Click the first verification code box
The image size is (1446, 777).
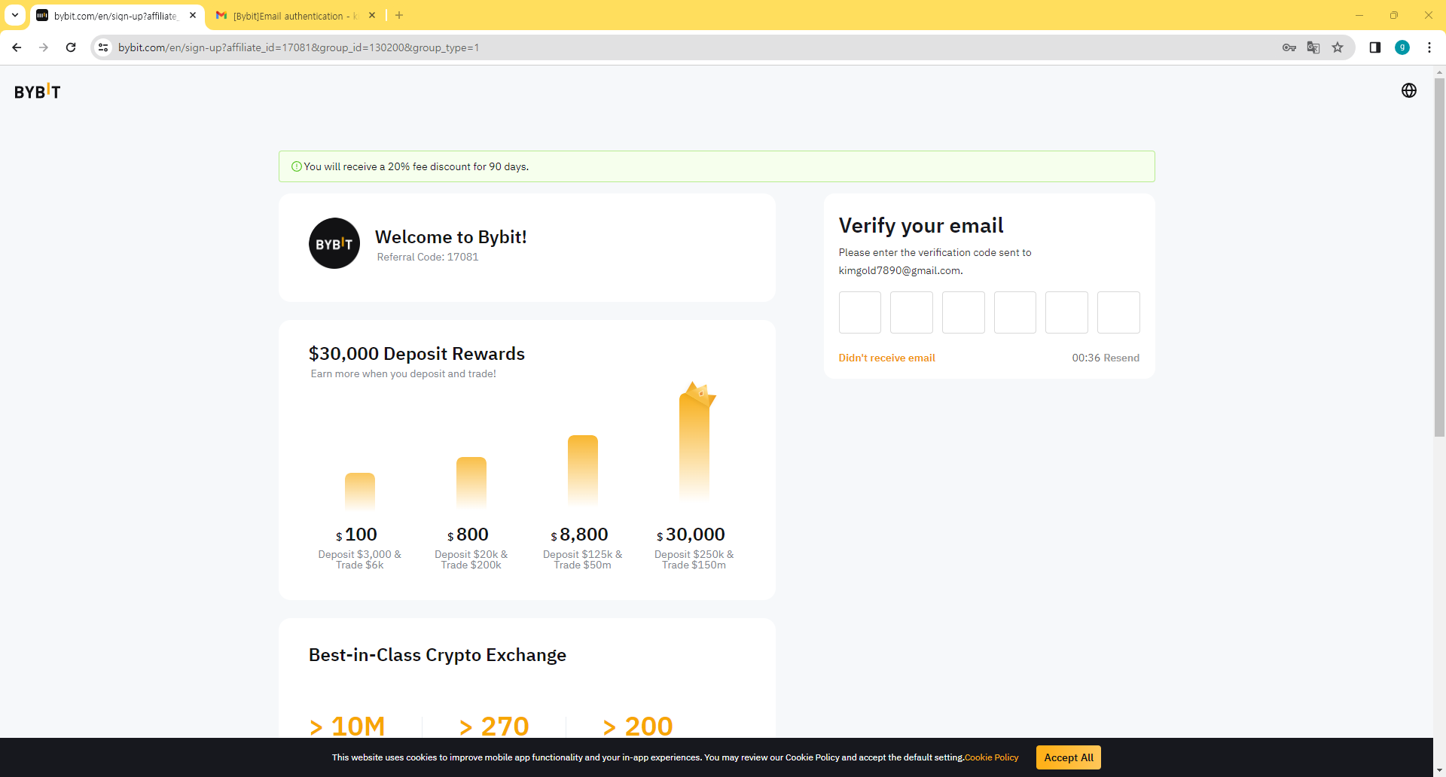tap(859, 312)
